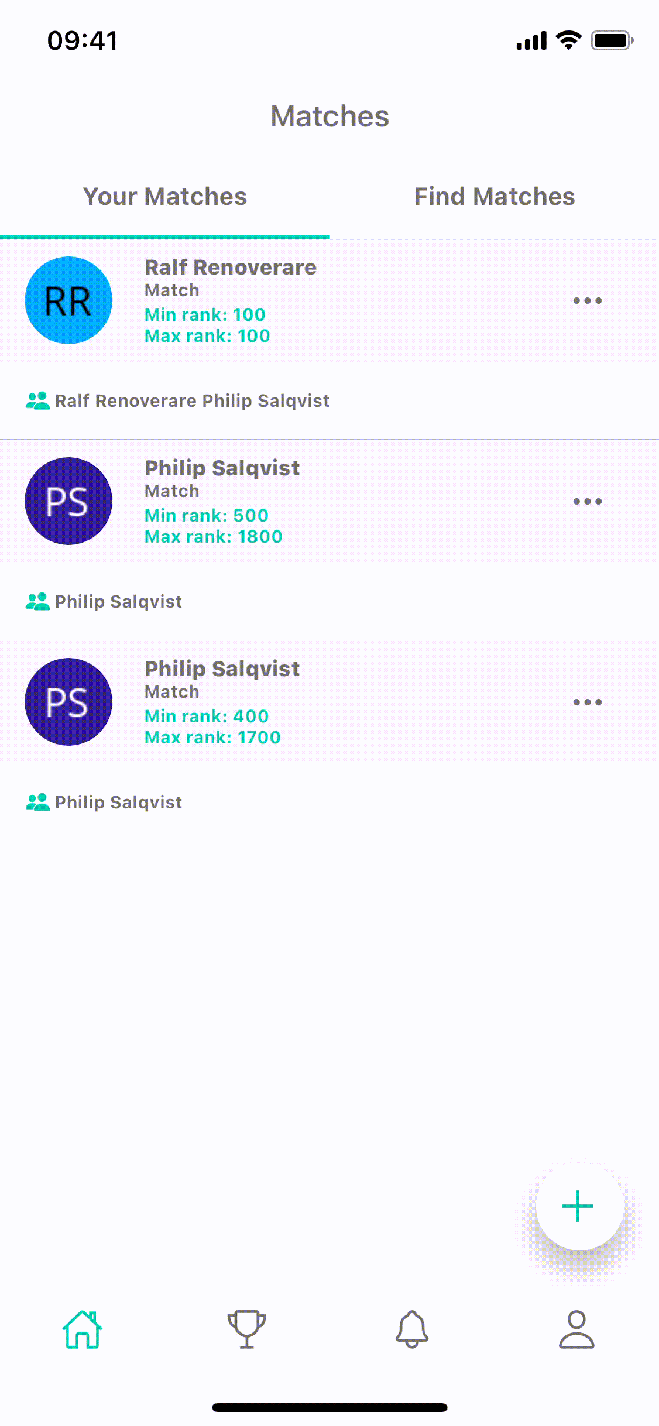Open the Ralf Renoverare match title
This screenshot has width=659, height=1426.
231,268
